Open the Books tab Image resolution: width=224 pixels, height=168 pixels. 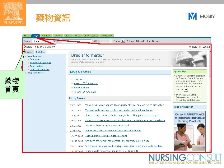point(68,35)
